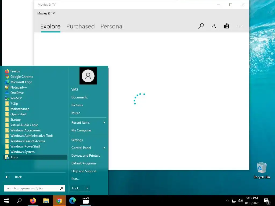This screenshot has height=206, width=275.
Task: Open Music from the start menu
Action: click(x=88, y=113)
